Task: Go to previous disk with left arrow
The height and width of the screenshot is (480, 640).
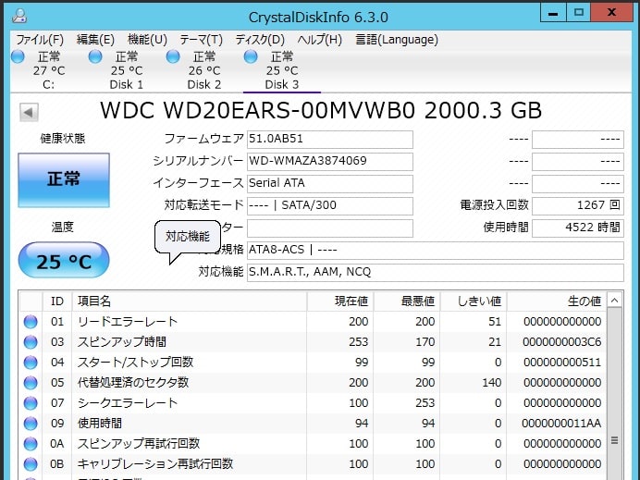Action: click(29, 112)
